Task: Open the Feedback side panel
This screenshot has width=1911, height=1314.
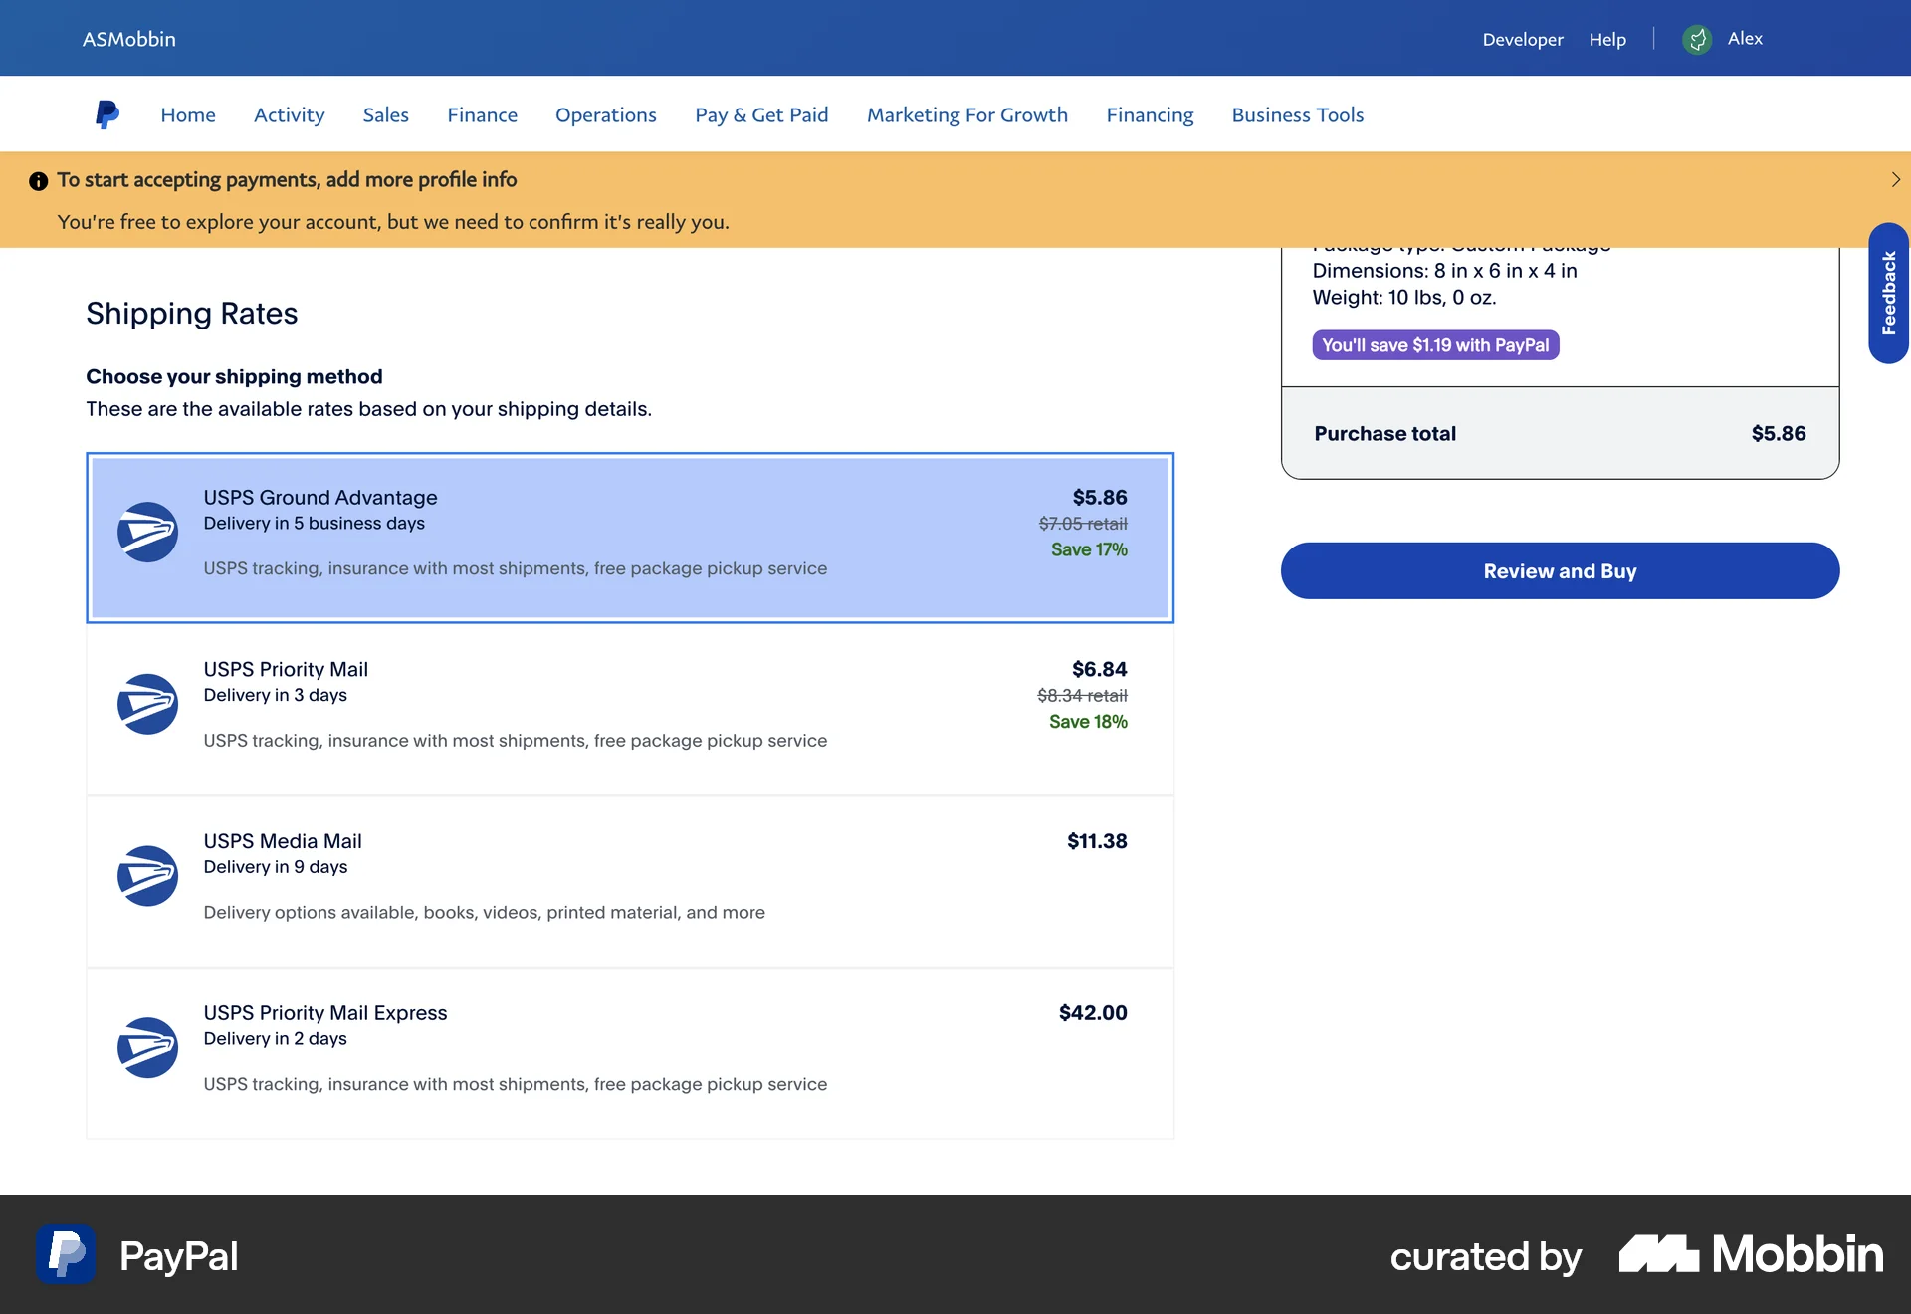Action: pyautogui.click(x=1888, y=293)
